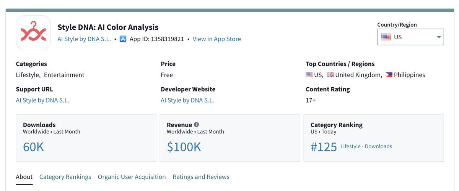Click the United Kingdom flag icon
Image resolution: width=459 pixels, height=191 pixels.
click(x=330, y=75)
